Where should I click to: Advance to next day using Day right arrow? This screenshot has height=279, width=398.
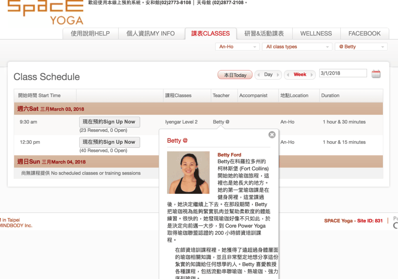(278, 75)
